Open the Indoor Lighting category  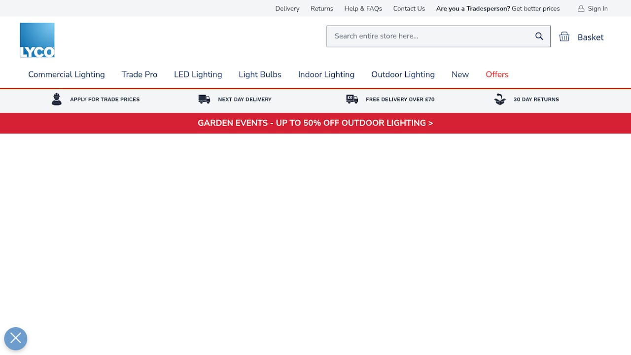pyautogui.click(x=326, y=74)
